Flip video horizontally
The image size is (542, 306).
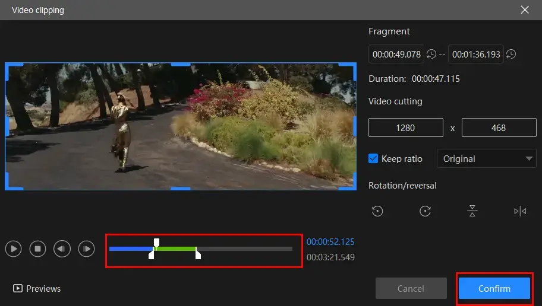pos(520,211)
